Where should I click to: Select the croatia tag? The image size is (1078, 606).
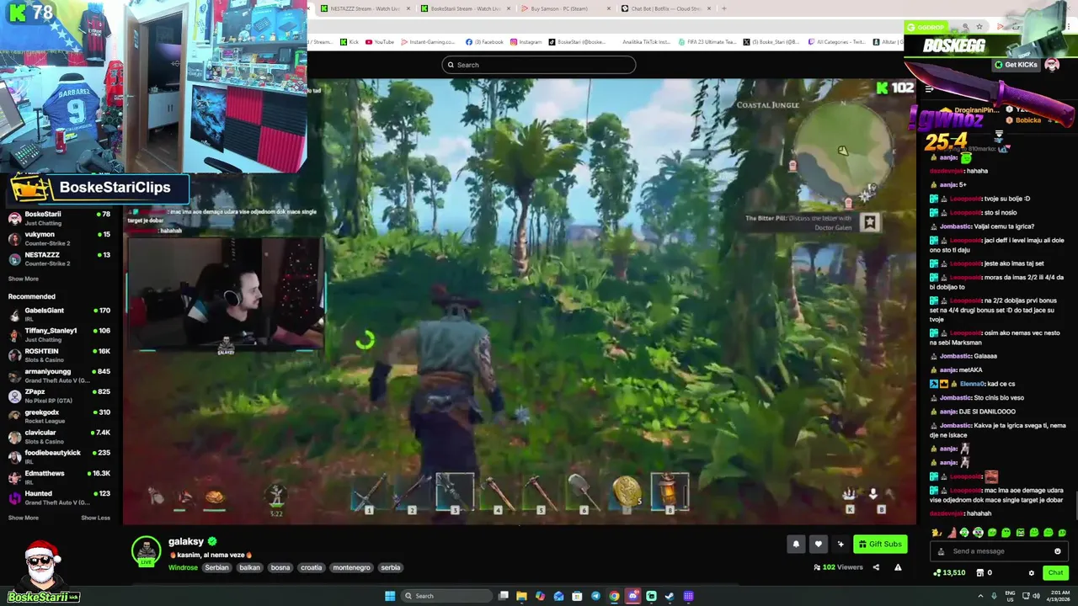312,567
